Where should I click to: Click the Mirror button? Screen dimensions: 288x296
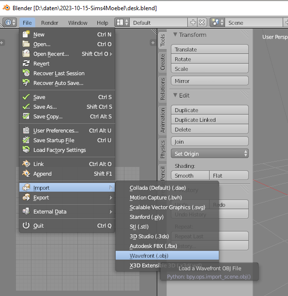point(210,81)
